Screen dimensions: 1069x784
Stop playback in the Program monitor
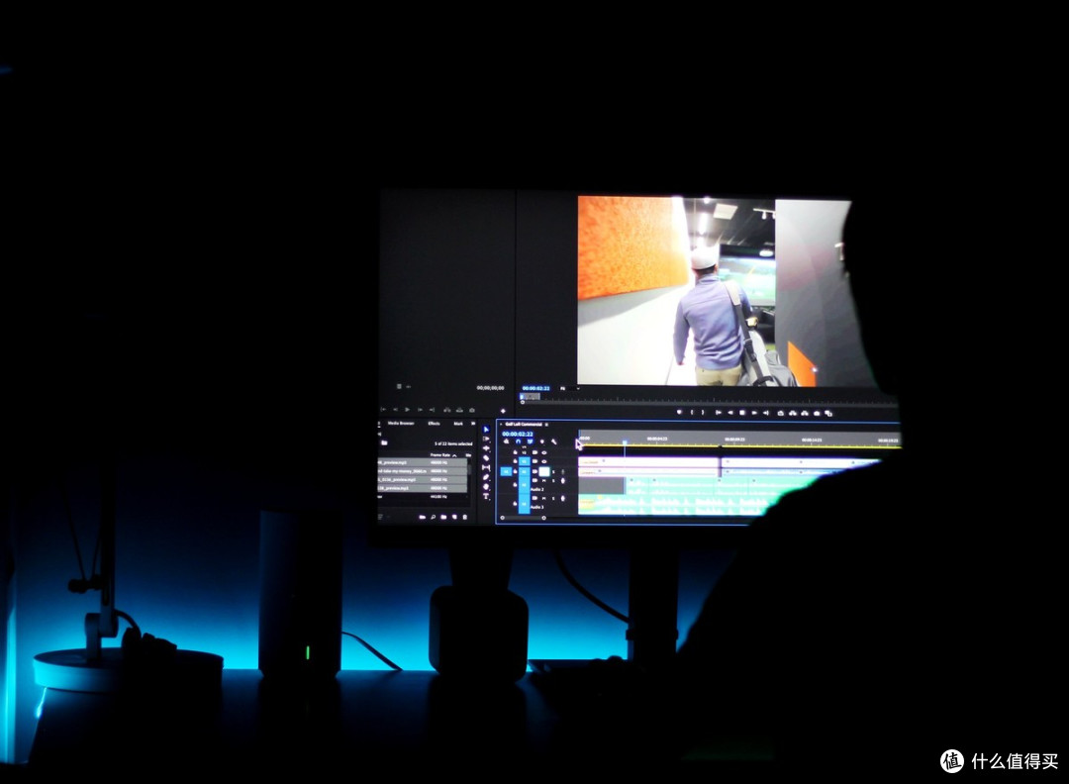(741, 413)
